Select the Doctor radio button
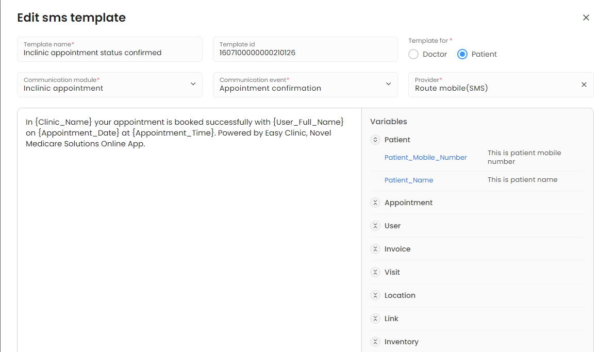This screenshot has height=352, width=599. tap(413, 54)
